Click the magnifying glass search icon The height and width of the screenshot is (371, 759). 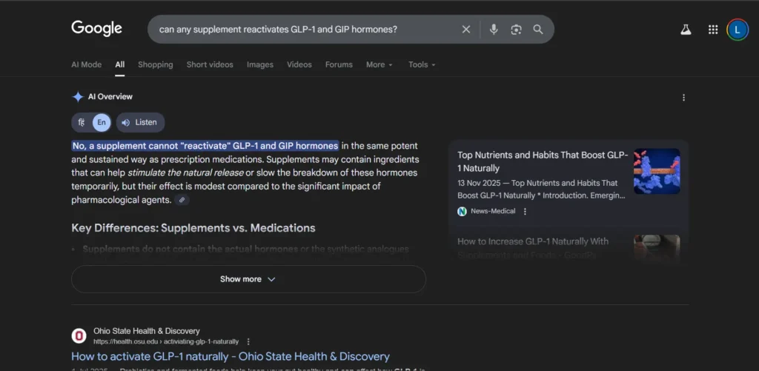point(538,30)
